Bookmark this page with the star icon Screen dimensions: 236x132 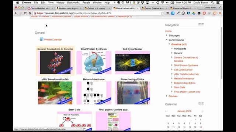click(x=162, y=13)
